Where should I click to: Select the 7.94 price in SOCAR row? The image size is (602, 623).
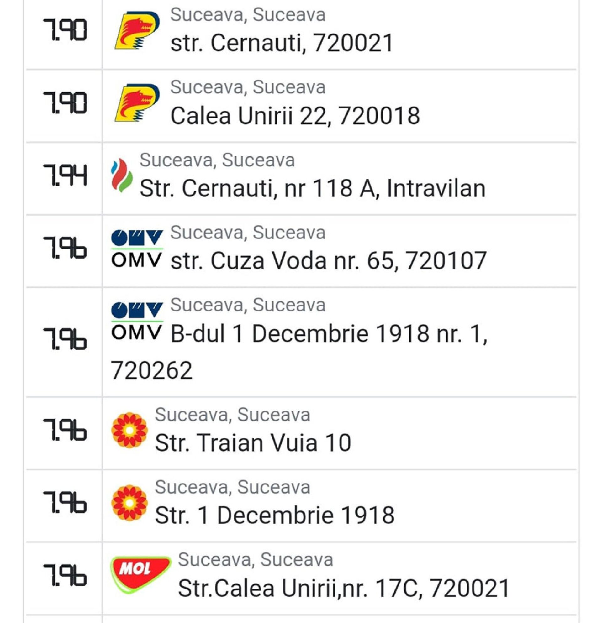(65, 175)
